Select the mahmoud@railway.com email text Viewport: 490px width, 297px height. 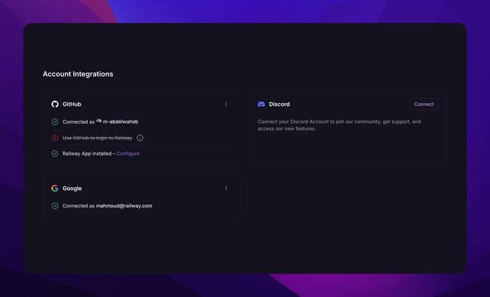tap(124, 206)
